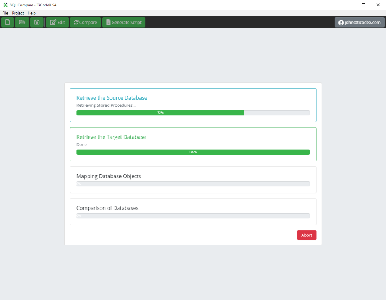386x300 pixels.
Task: Open the john@ticodex.com account button
Action: click(x=359, y=22)
